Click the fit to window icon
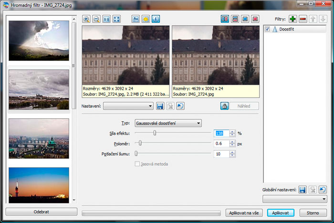334x223 pixels. pos(116,19)
